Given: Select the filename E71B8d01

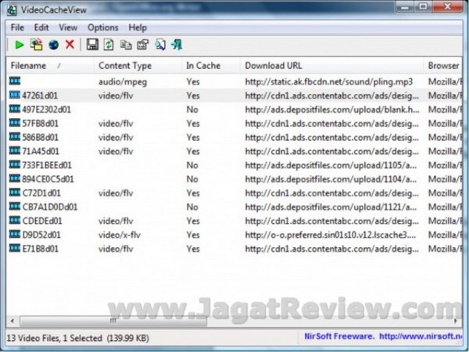Looking at the screenshot, I should click(41, 249).
